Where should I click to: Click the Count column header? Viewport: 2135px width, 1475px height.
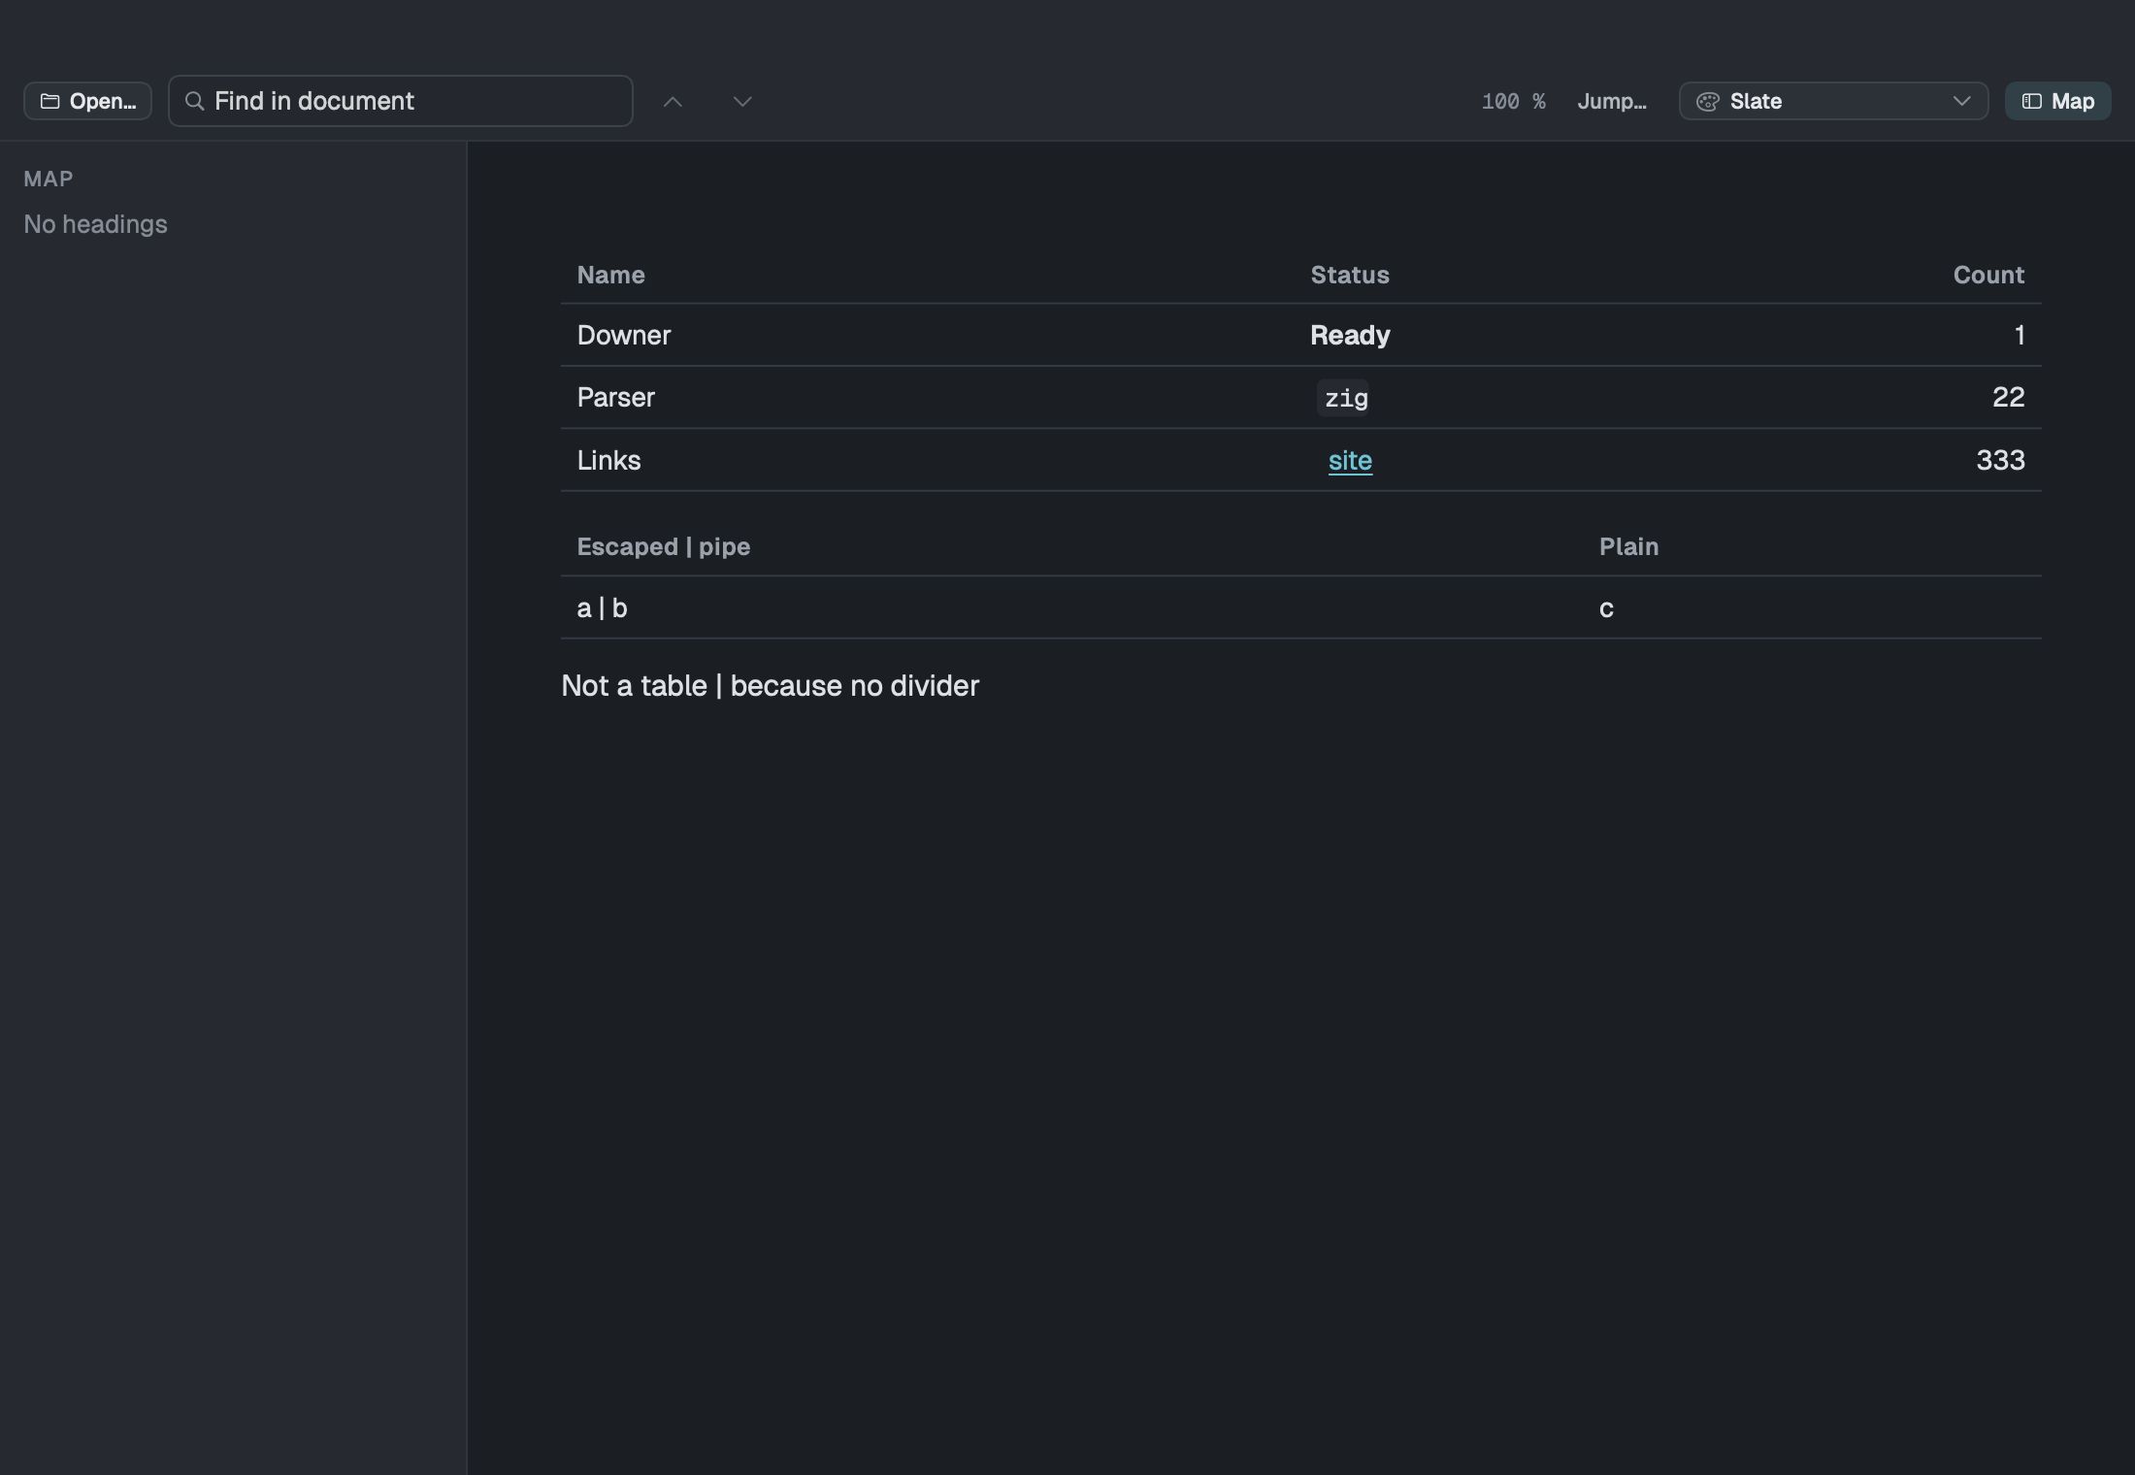pyautogui.click(x=1988, y=275)
